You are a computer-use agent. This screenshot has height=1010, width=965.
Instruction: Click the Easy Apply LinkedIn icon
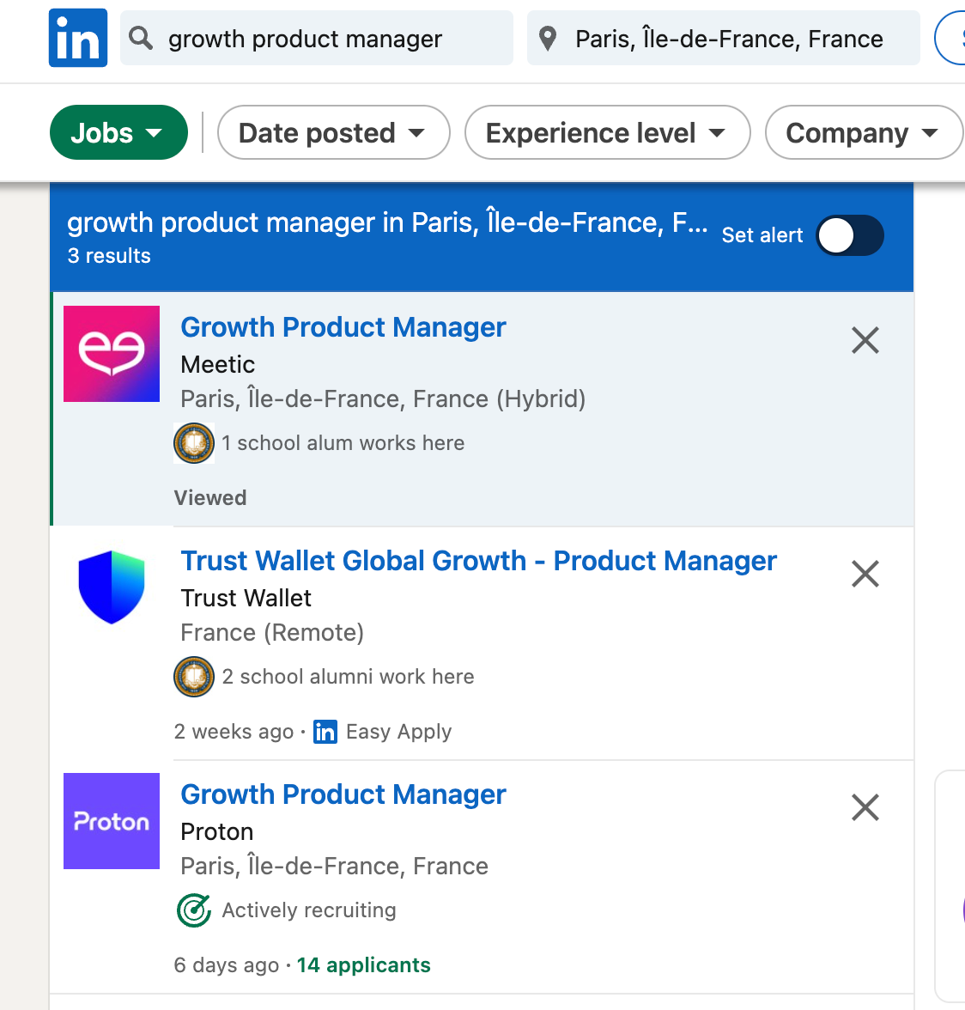(325, 732)
